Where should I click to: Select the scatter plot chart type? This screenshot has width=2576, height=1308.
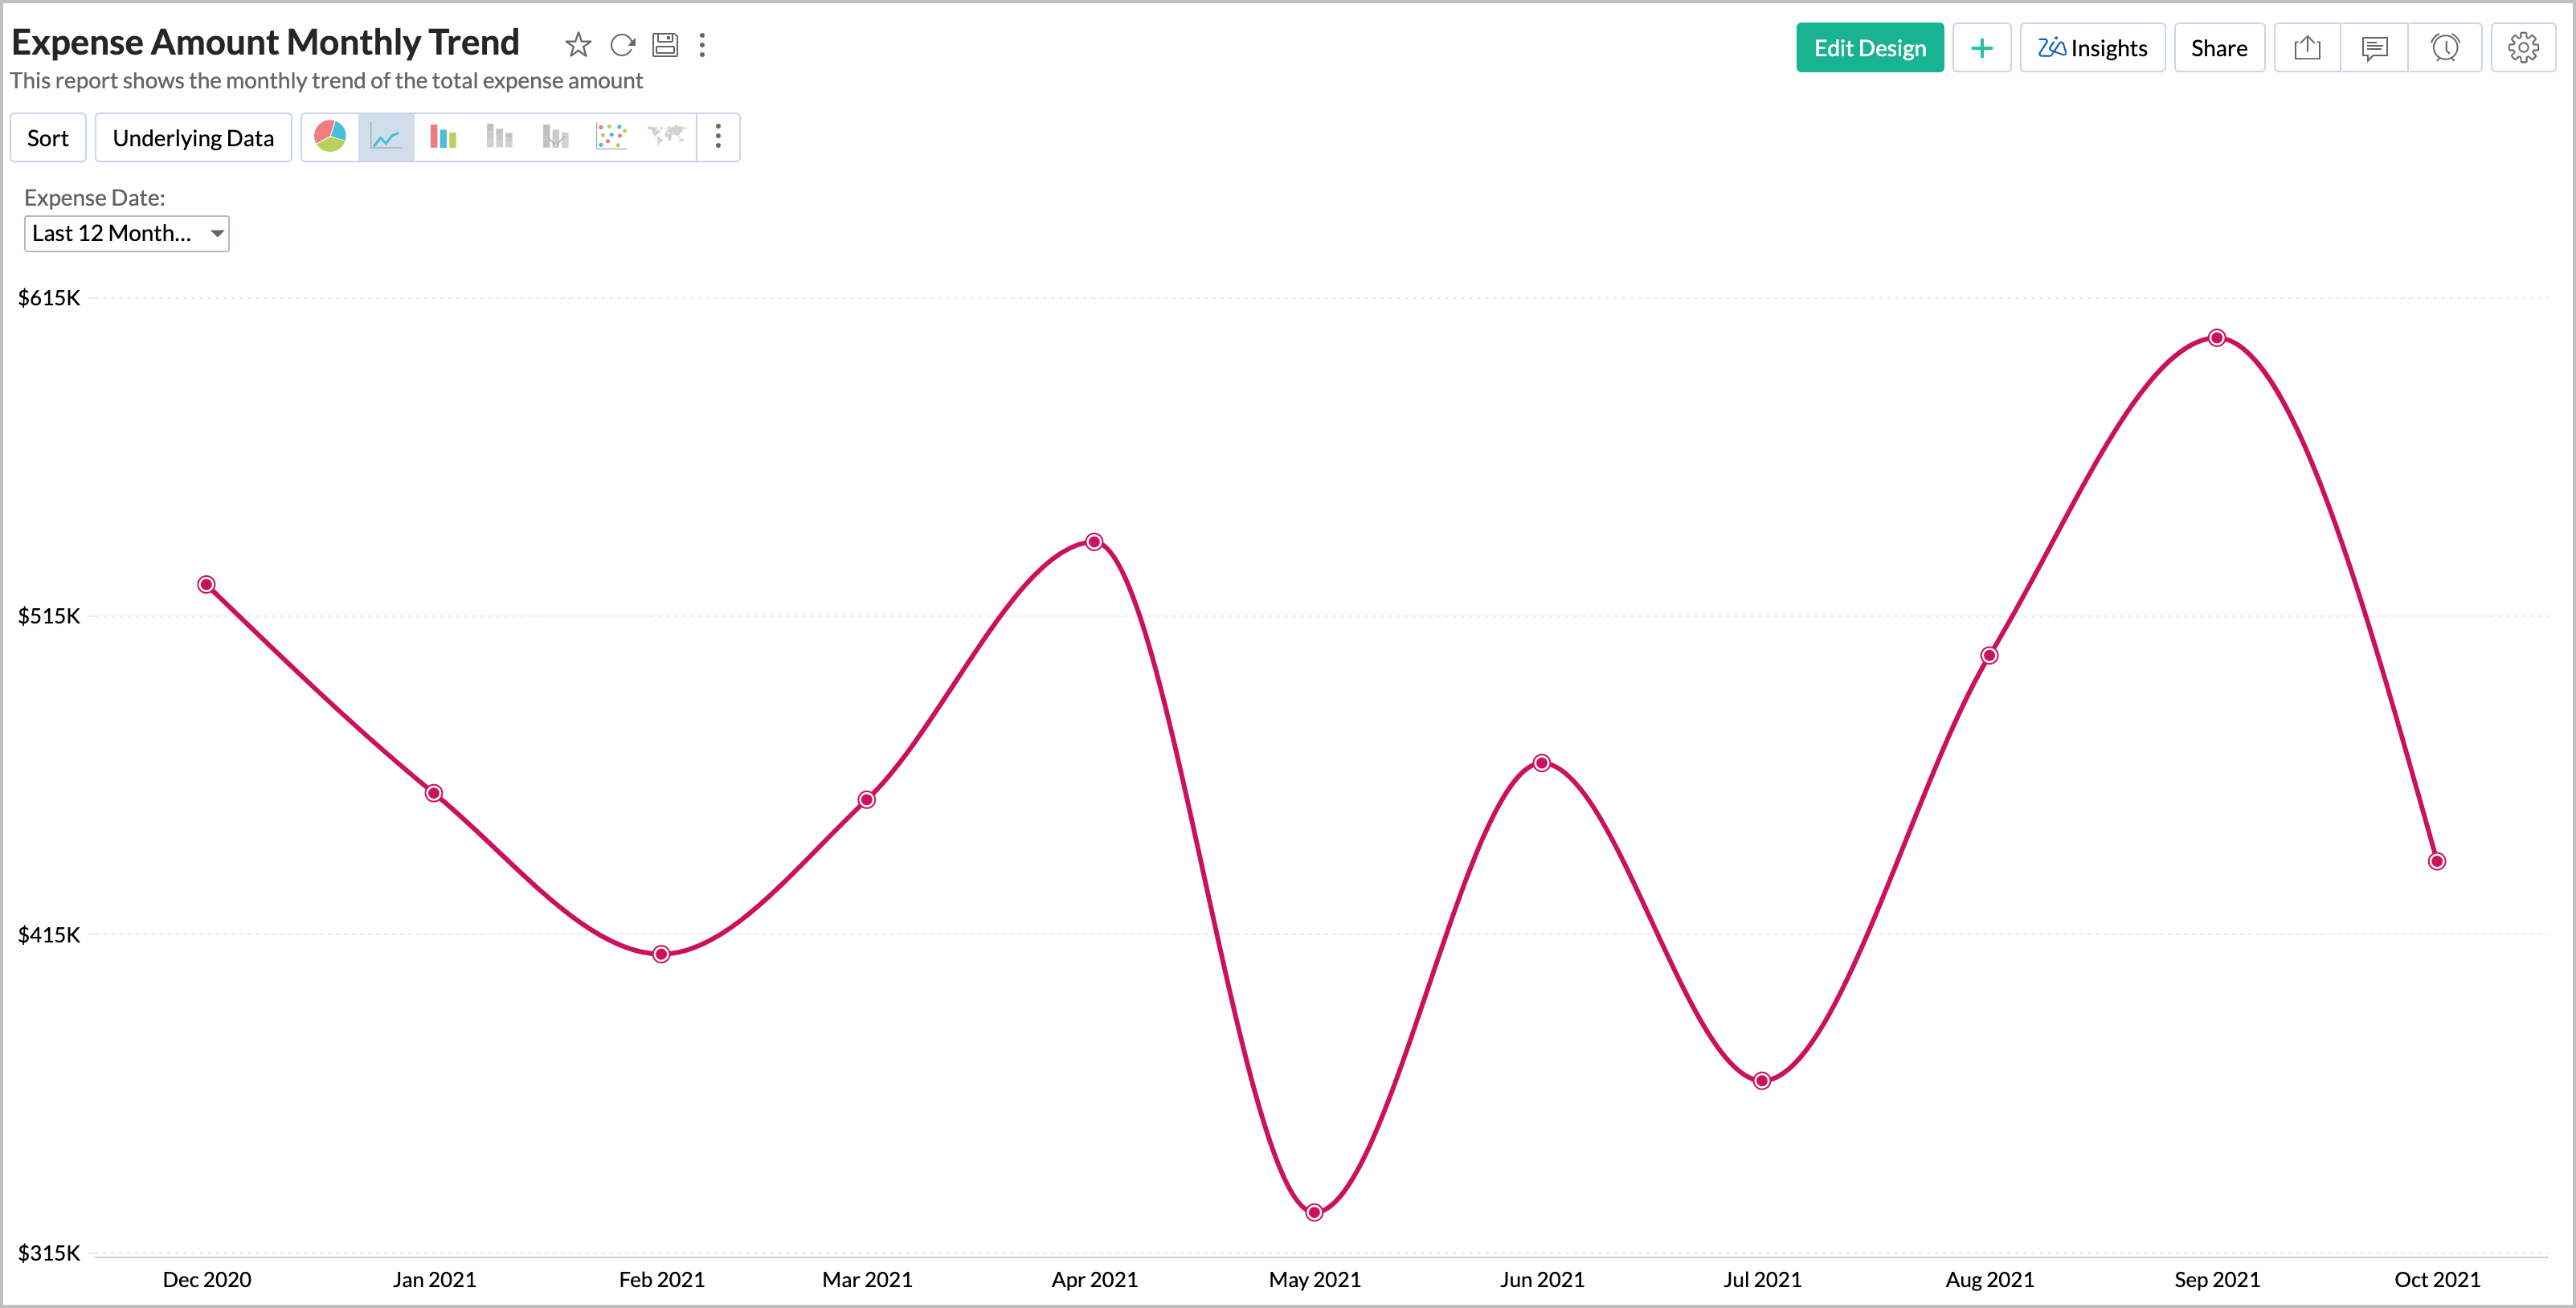coord(611,137)
